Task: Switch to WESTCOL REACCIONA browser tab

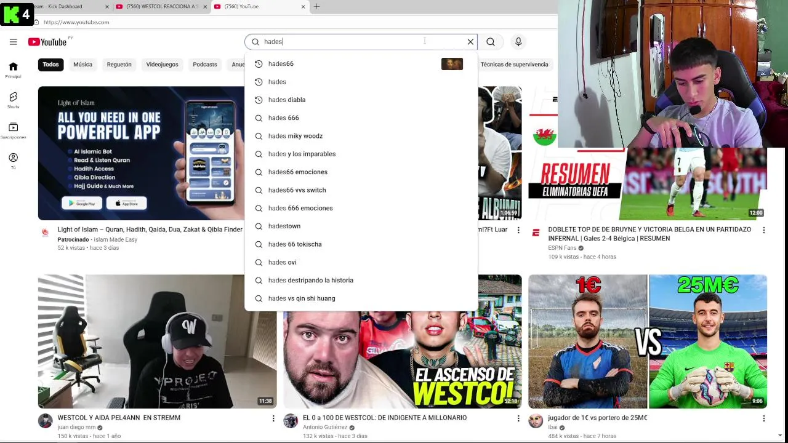Action: (x=162, y=7)
